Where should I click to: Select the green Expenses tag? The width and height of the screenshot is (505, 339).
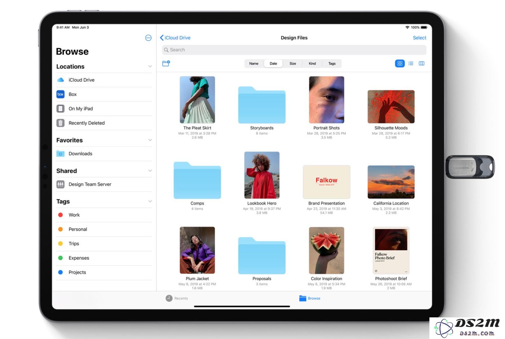tap(104, 258)
